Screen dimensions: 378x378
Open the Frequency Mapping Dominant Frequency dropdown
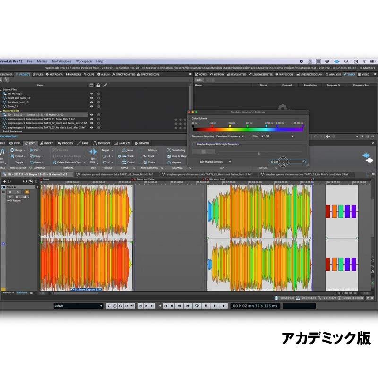click(x=231, y=136)
